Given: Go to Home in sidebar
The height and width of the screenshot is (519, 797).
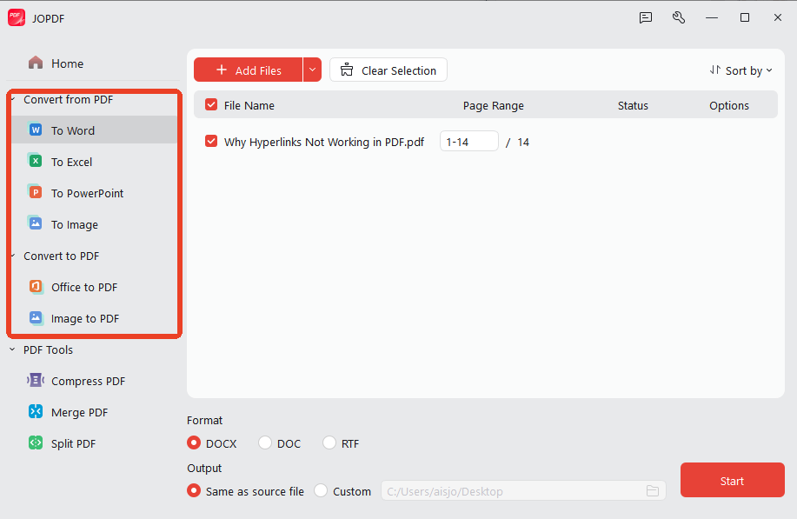Looking at the screenshot, I should pos(67,63).
